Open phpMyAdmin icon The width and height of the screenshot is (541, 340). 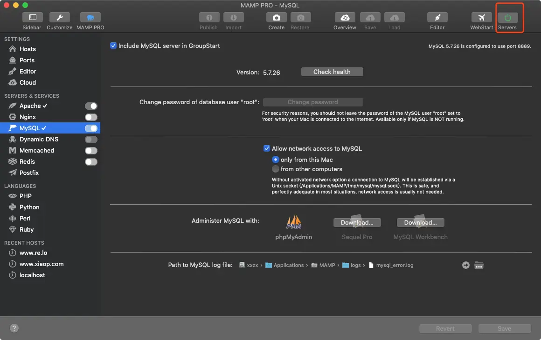(x=294, y=222)
